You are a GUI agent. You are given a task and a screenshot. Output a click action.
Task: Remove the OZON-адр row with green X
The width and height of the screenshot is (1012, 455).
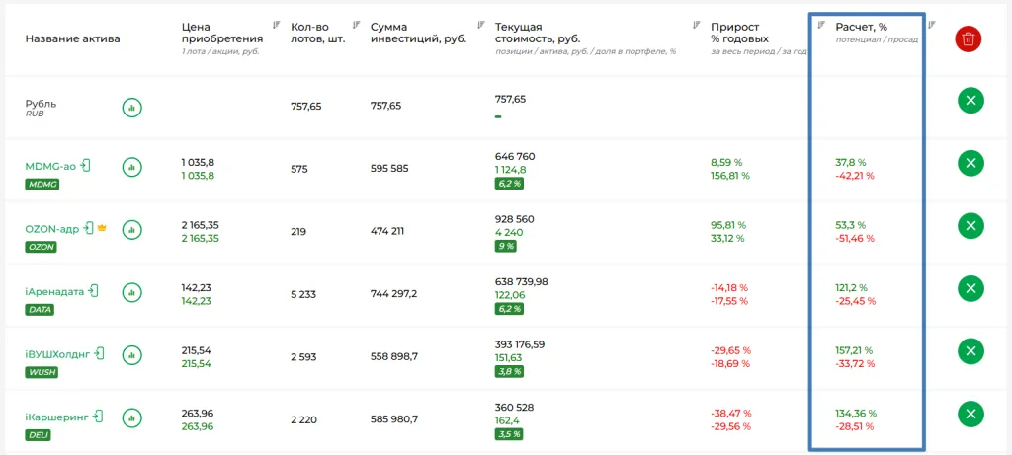click(970, 226)
